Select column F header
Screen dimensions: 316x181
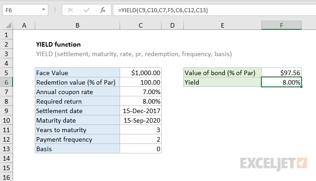pyautogui.click(x=281, y=26)
